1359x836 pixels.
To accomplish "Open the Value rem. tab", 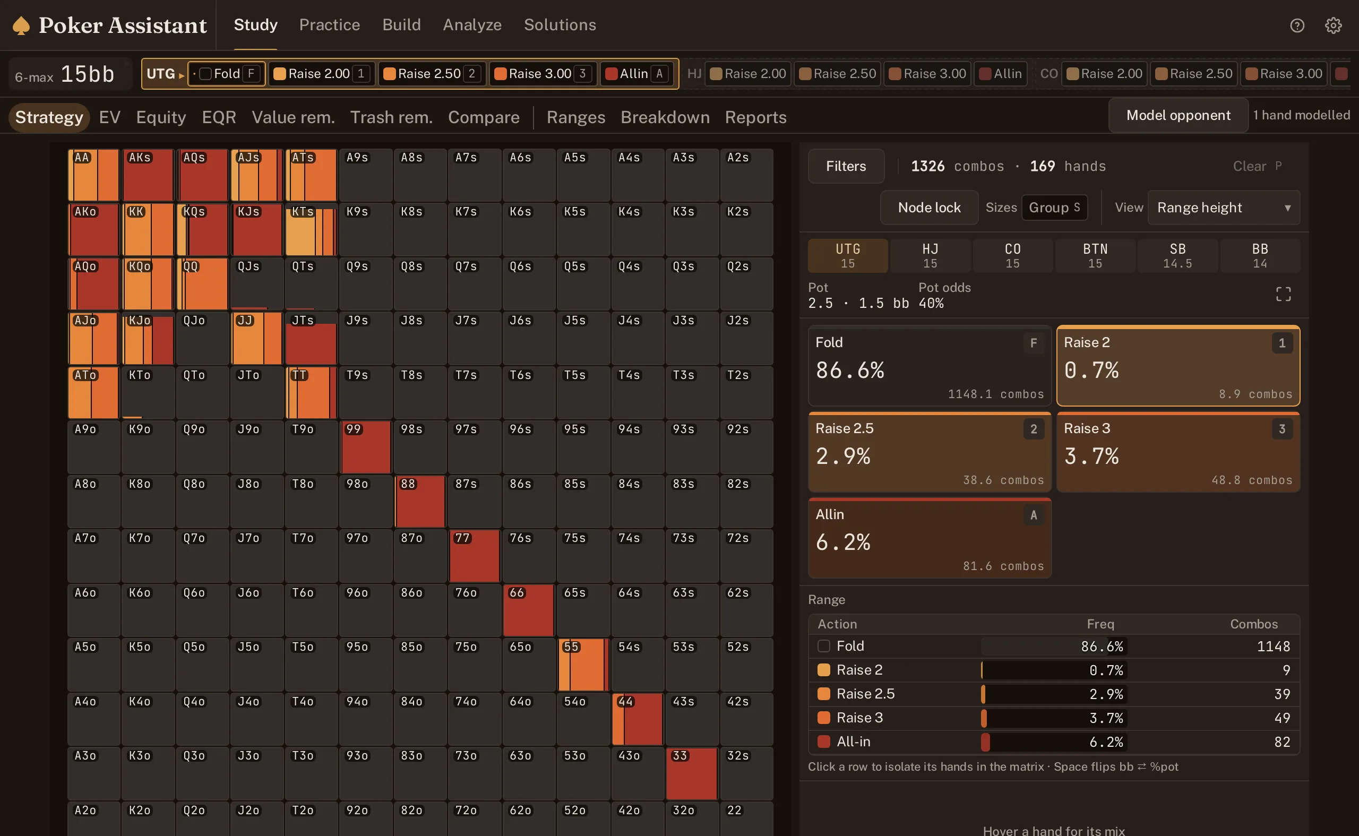I will click(x=293, y=117).
